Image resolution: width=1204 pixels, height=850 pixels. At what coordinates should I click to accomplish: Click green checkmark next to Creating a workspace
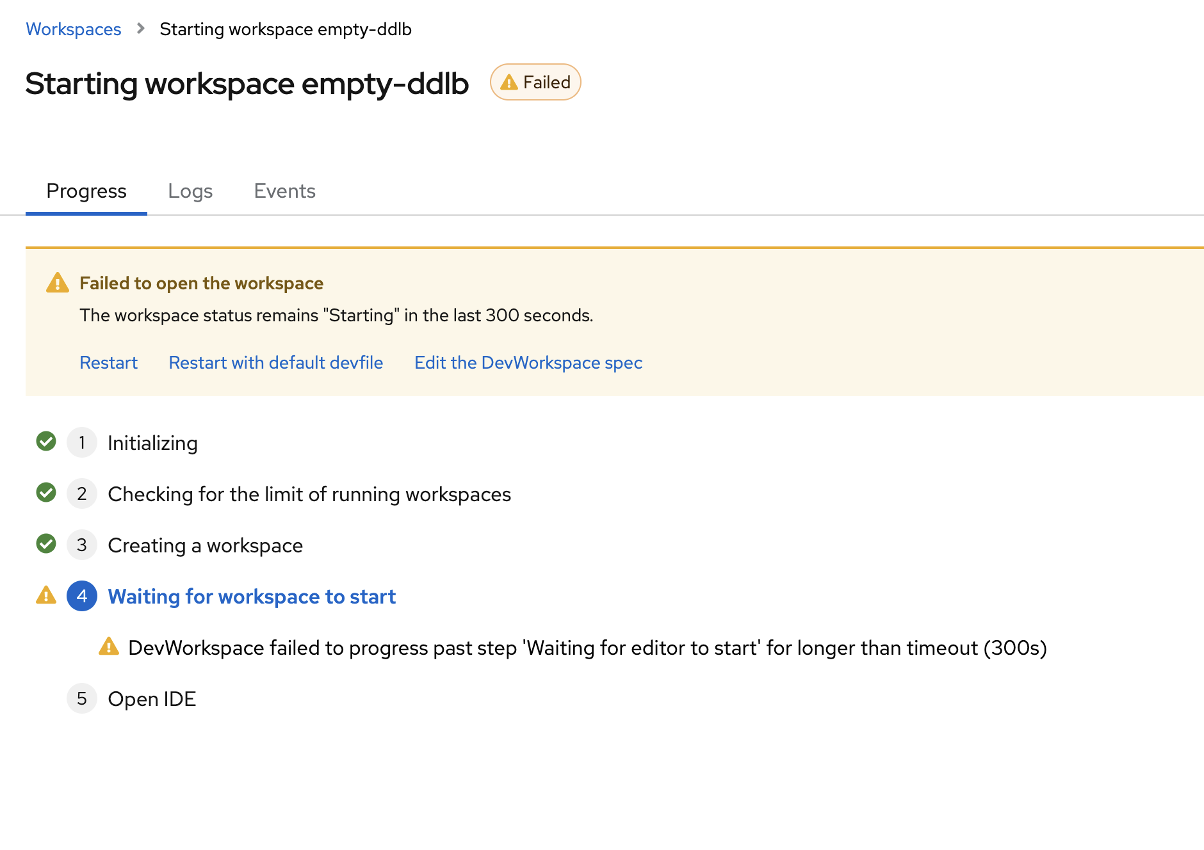click(46, 544)
